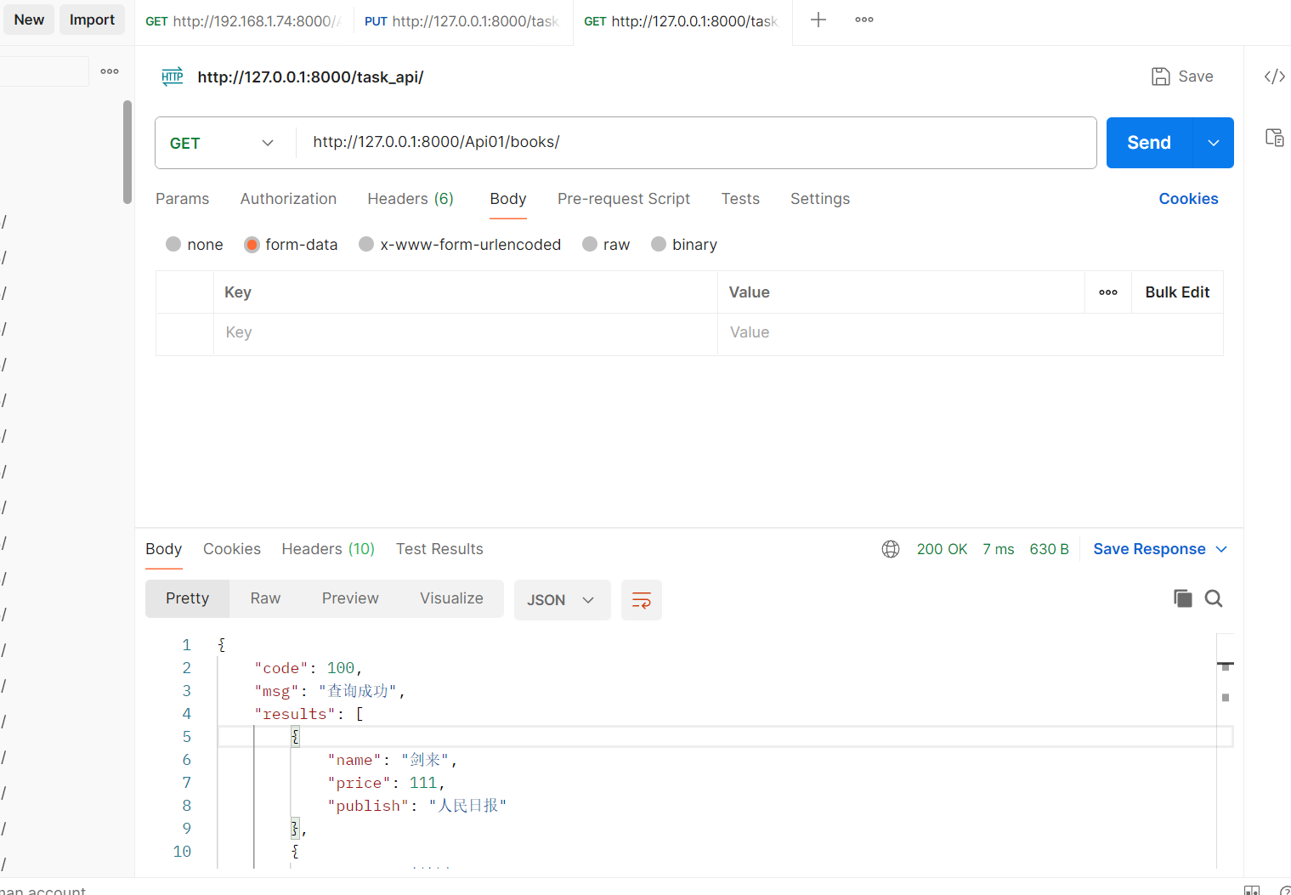Toggle word wrap in the response viewer
The height and width of the screenshot is (895, 1291).
pos(642,600)
